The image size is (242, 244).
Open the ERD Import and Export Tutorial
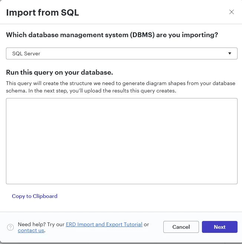[x=104, y=224]
